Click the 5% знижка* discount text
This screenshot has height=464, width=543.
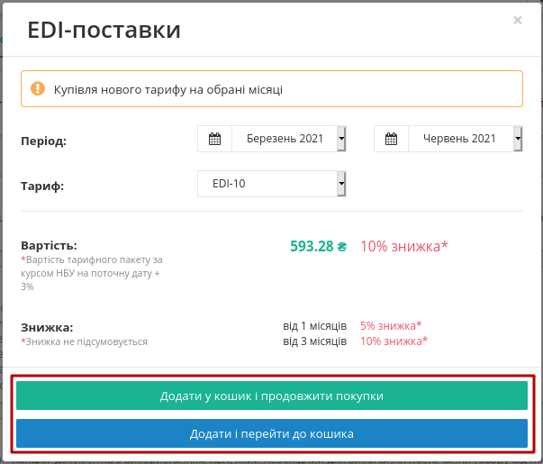(x=391, y=326)
